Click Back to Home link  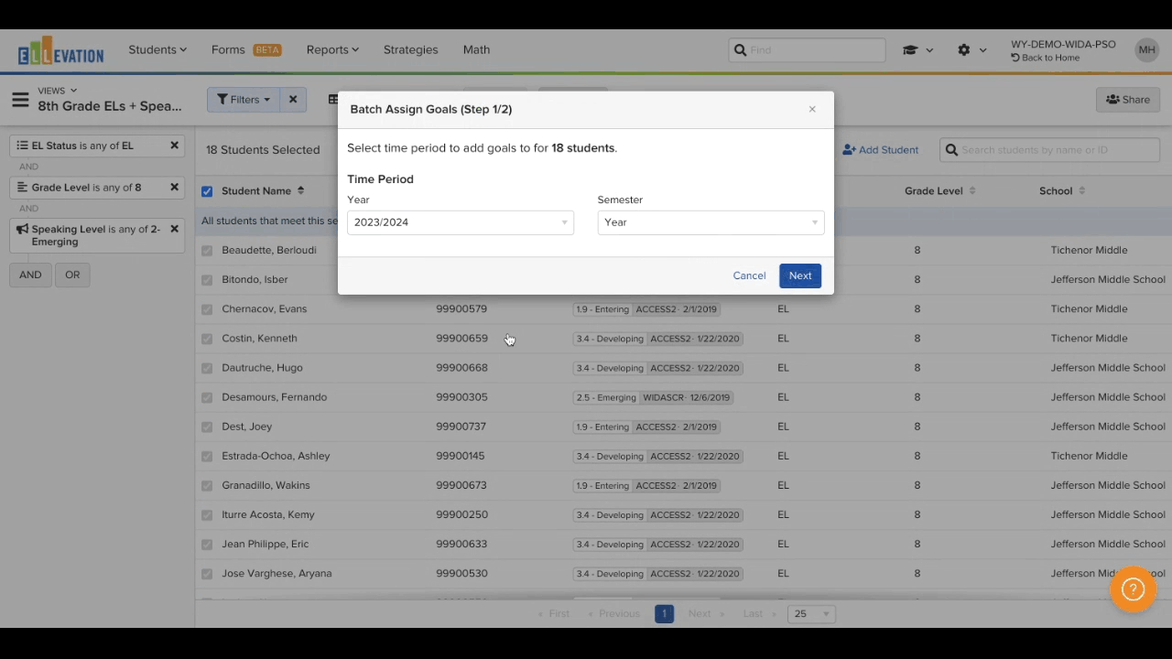(x=1045, y=58)
